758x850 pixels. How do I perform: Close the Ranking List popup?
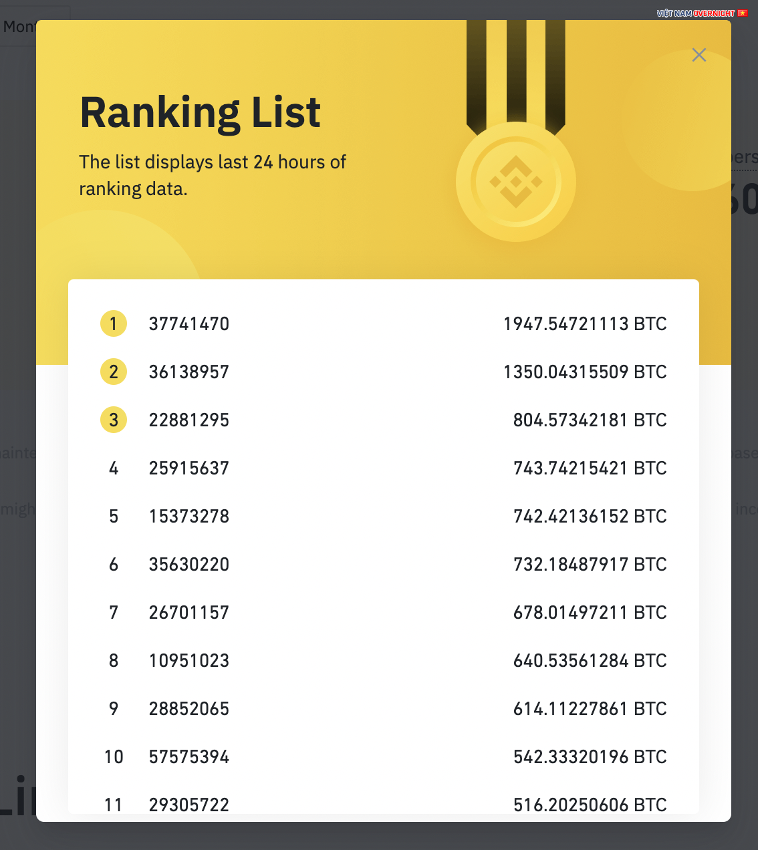tap(699, 55)
